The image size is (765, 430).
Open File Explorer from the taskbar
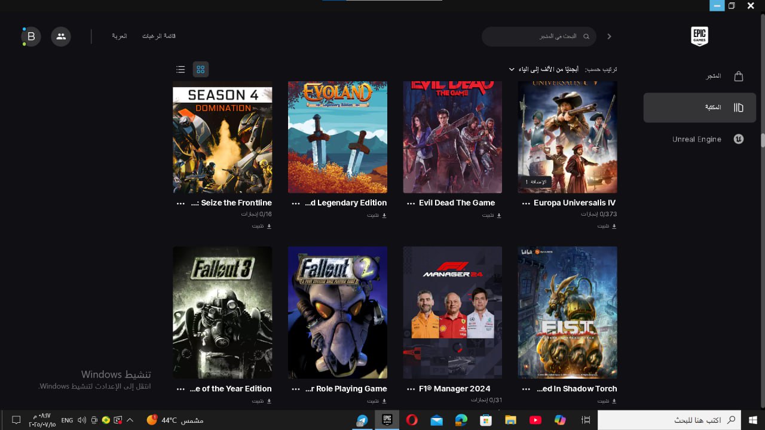pyautogui.click(x=510, y=420)
